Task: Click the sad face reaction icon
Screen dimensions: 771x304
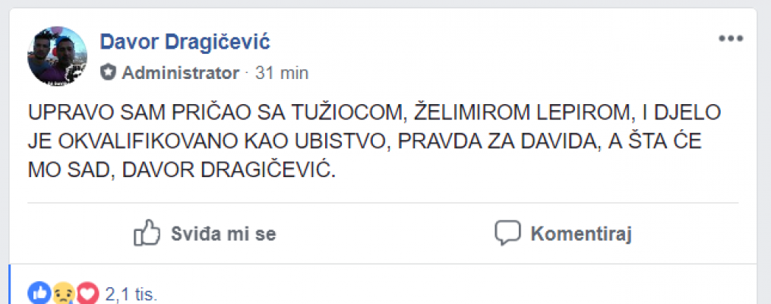Action: [x=64, y=293]
